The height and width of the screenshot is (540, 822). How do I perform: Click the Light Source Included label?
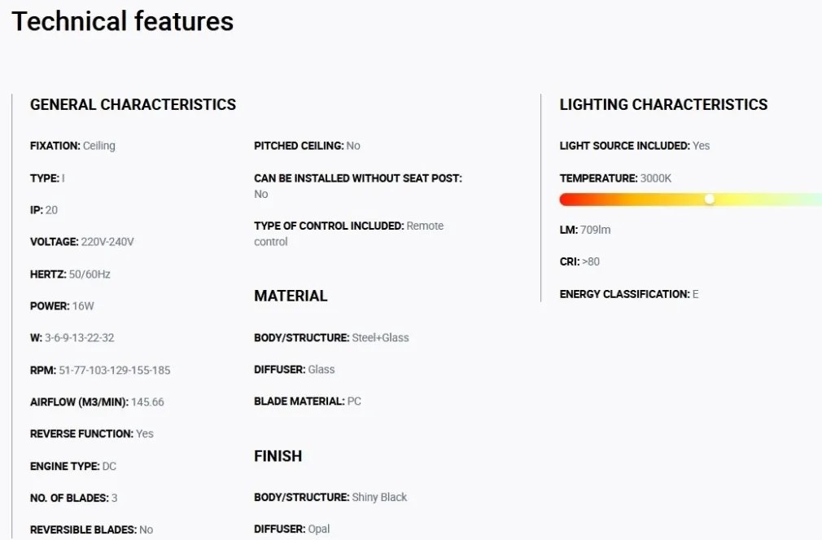(624, 146)
